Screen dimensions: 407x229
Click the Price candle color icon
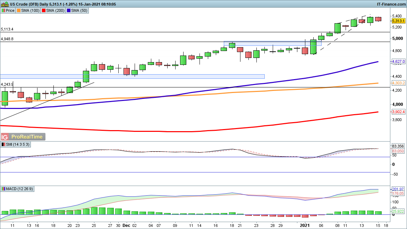(x=3, y=11)
